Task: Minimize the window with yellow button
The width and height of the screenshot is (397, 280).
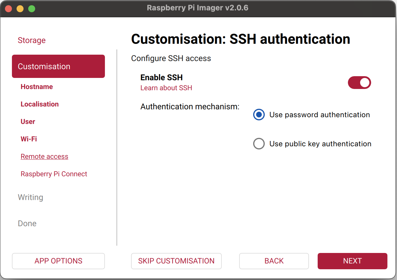Action: coord(20,9)
